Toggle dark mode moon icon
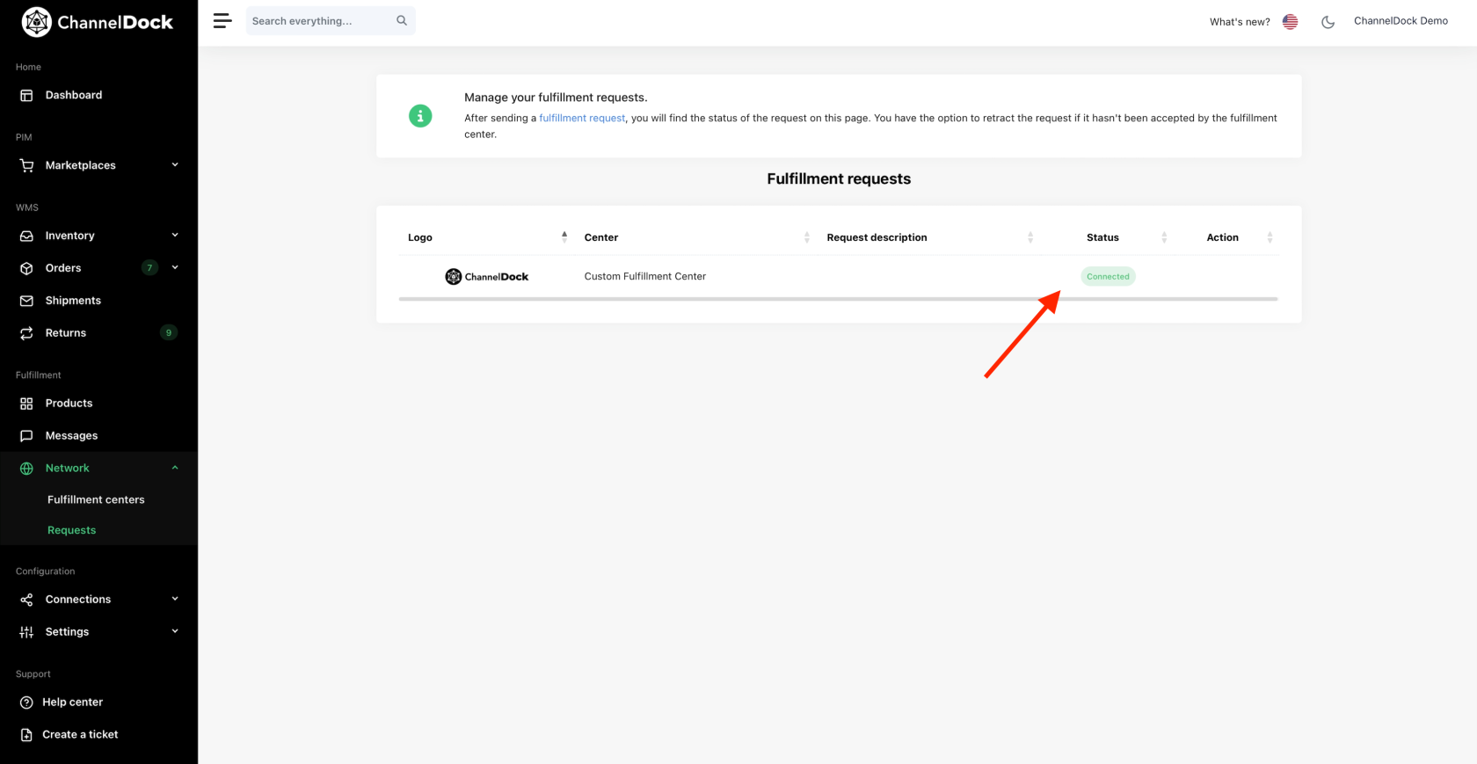1477x764 pixels. point(1328,22)
